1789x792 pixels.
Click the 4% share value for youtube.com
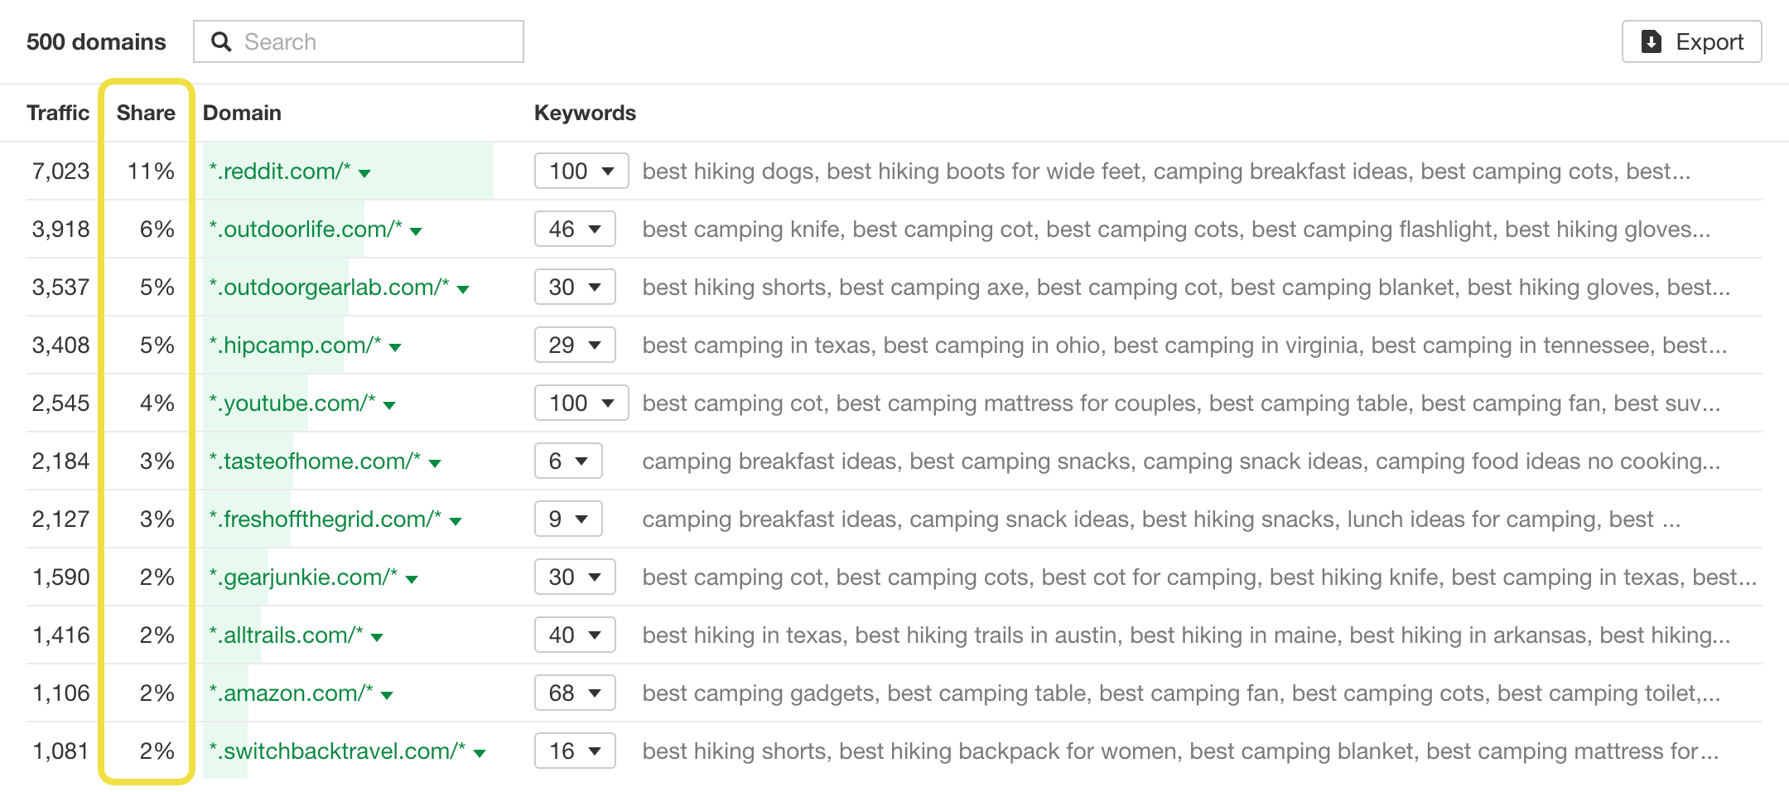tap(157, 403)
